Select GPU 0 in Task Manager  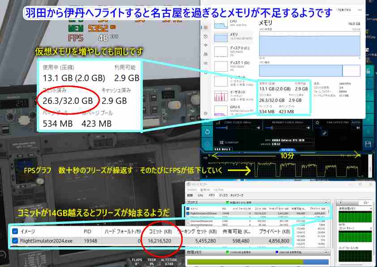tap(233, 110)
